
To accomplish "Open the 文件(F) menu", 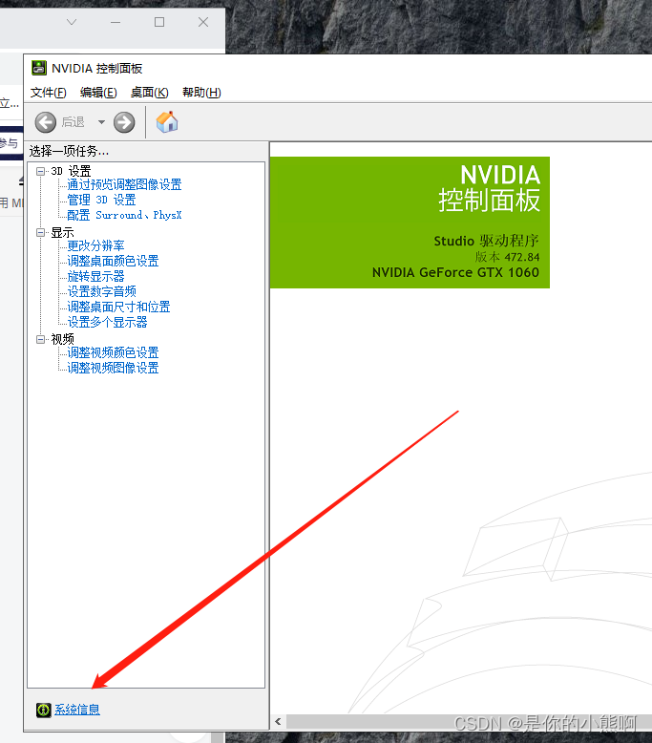I will 48,93.
